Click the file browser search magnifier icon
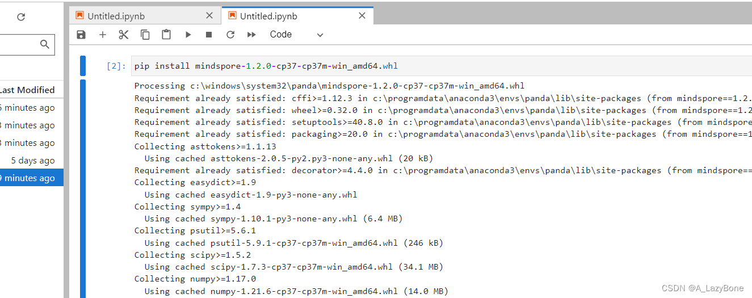Viewport: 752px width, 298px height. (x=45, y=44)
